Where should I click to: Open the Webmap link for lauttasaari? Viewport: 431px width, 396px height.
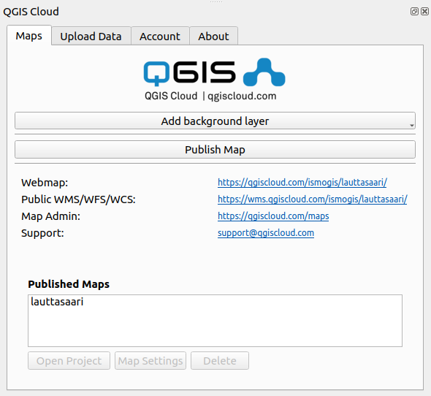click(x=302, y=183)
